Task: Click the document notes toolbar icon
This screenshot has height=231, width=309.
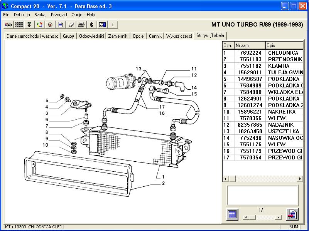Action: 61,25
